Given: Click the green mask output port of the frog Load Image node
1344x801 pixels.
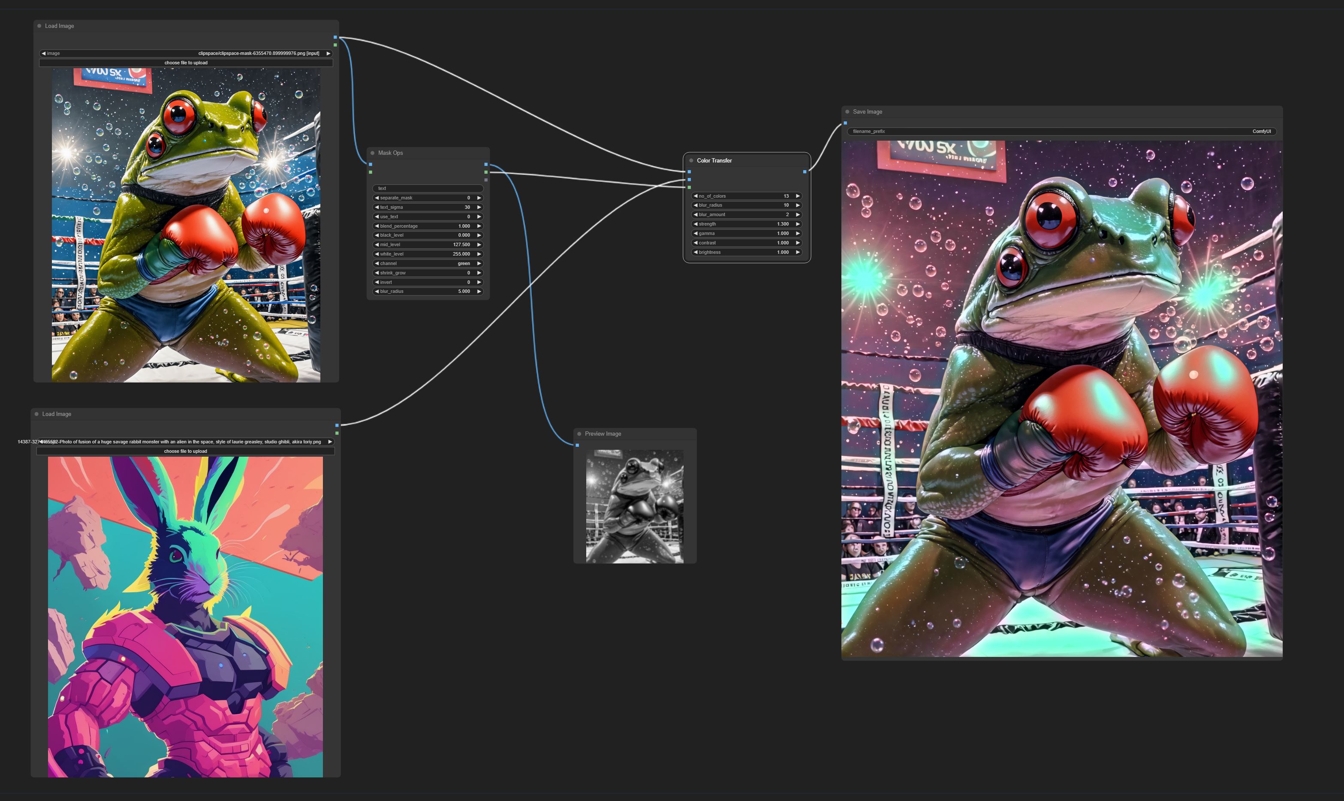Looking at the screenshot, I should click(x=335, y=45).
